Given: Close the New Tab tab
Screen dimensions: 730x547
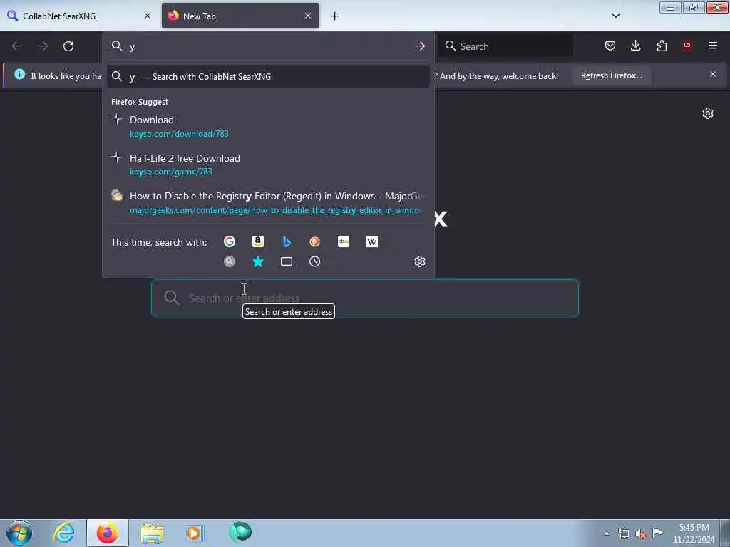Looking at the screenshot, I should (x=308, y=16).
